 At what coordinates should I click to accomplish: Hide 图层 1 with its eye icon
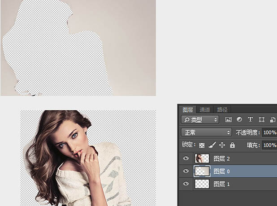click(186, 184)
